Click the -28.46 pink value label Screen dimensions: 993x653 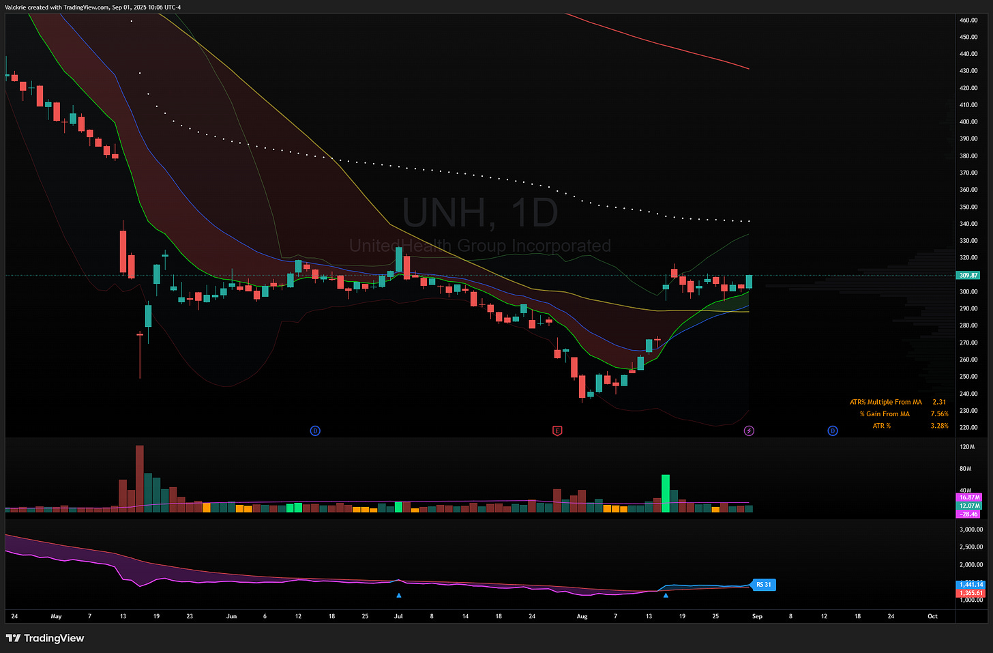(969, 514)
